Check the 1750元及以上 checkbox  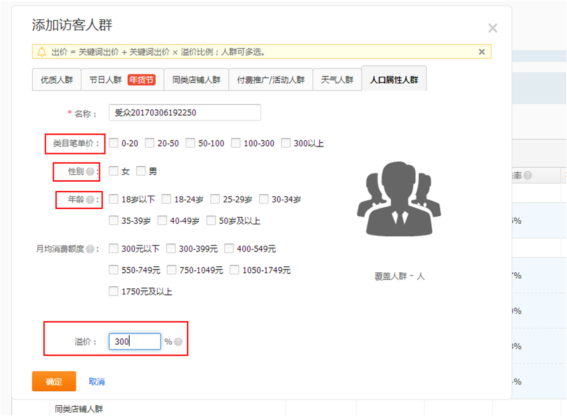pyautogui.click(x=114, y=292)
